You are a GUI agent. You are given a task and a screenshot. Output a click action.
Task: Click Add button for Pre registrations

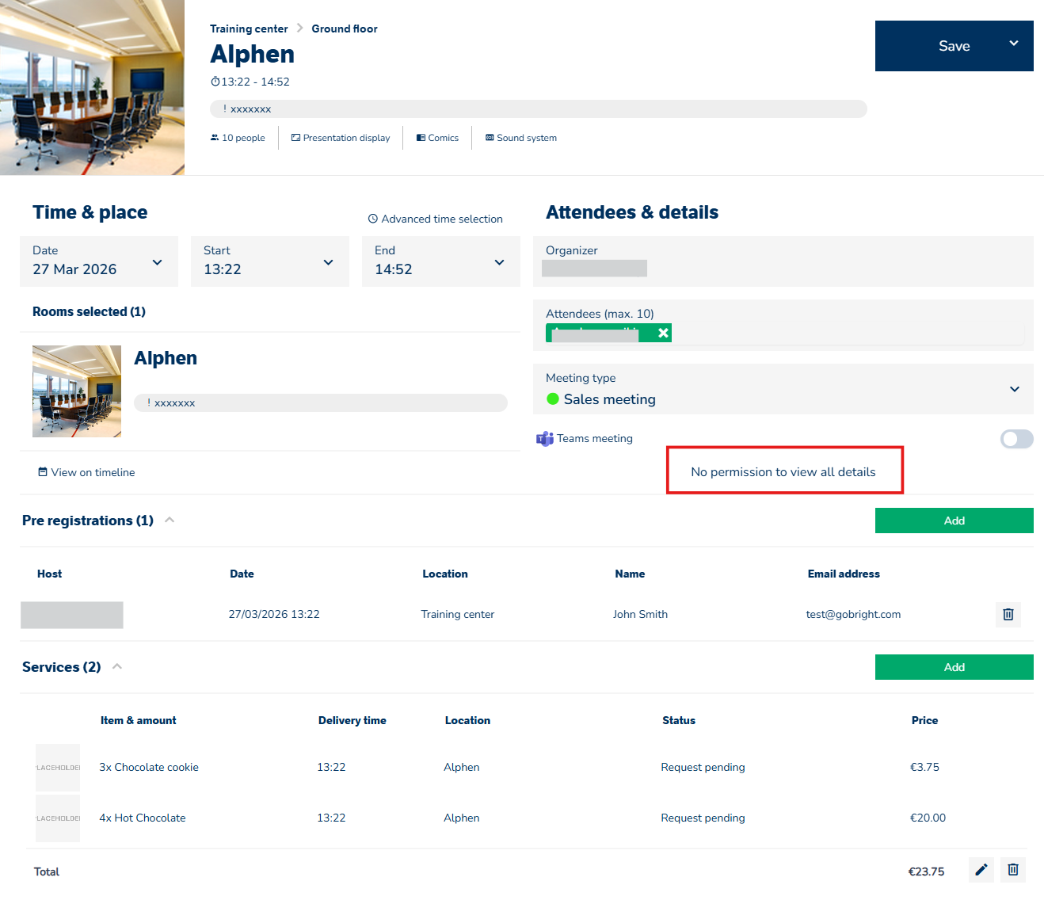[x=954, y=521]
